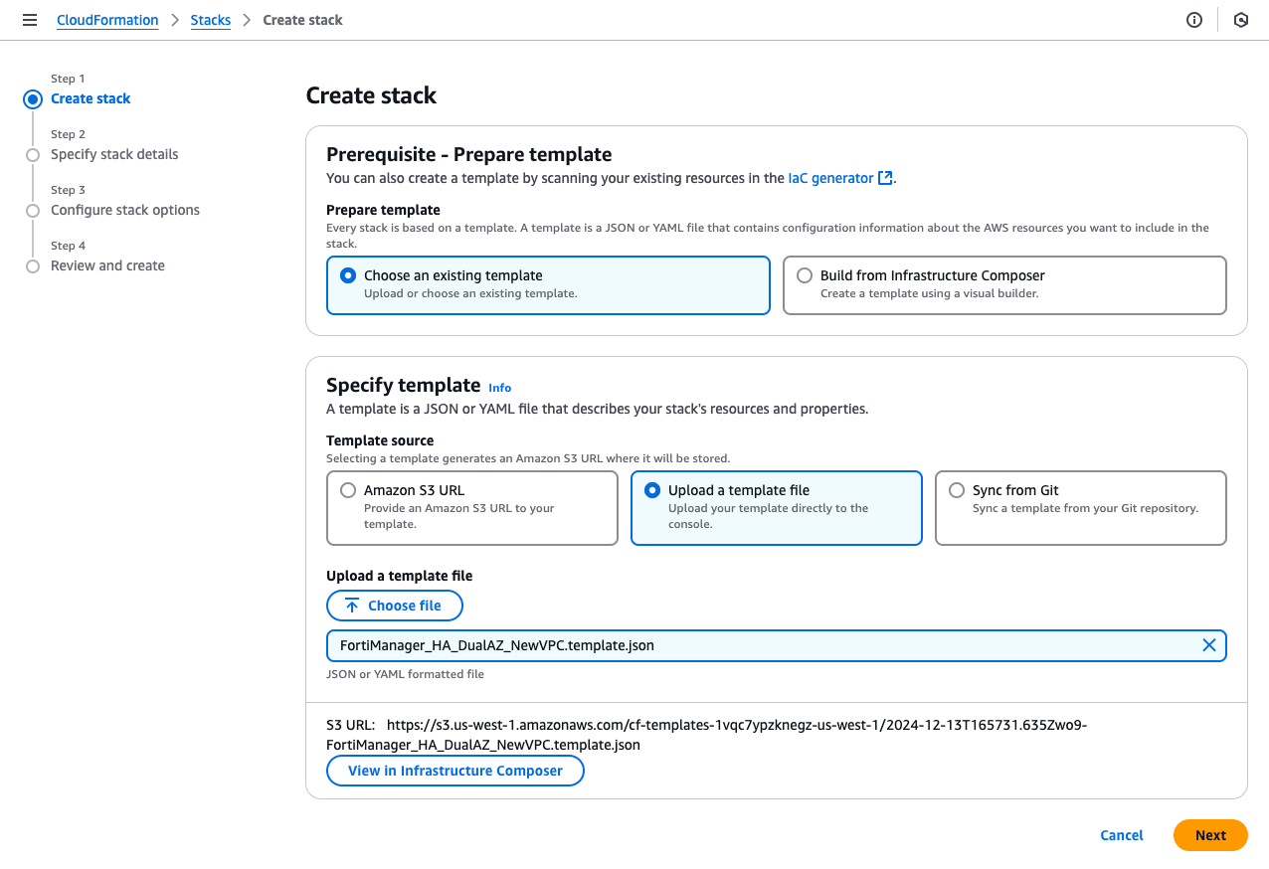Click the Choose file upload button

click(395, 606)
